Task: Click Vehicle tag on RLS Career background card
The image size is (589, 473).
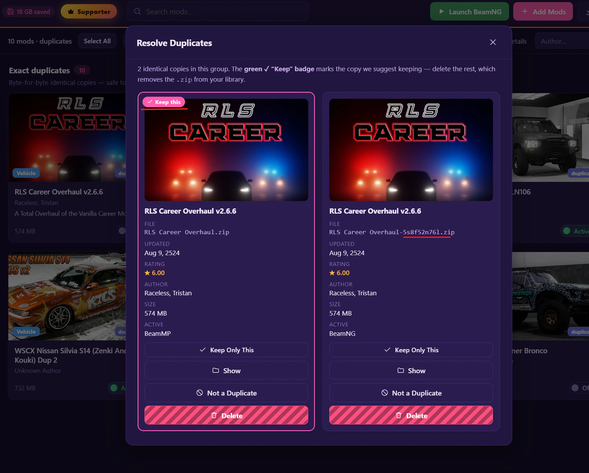Action: click(x=26, y=173)
